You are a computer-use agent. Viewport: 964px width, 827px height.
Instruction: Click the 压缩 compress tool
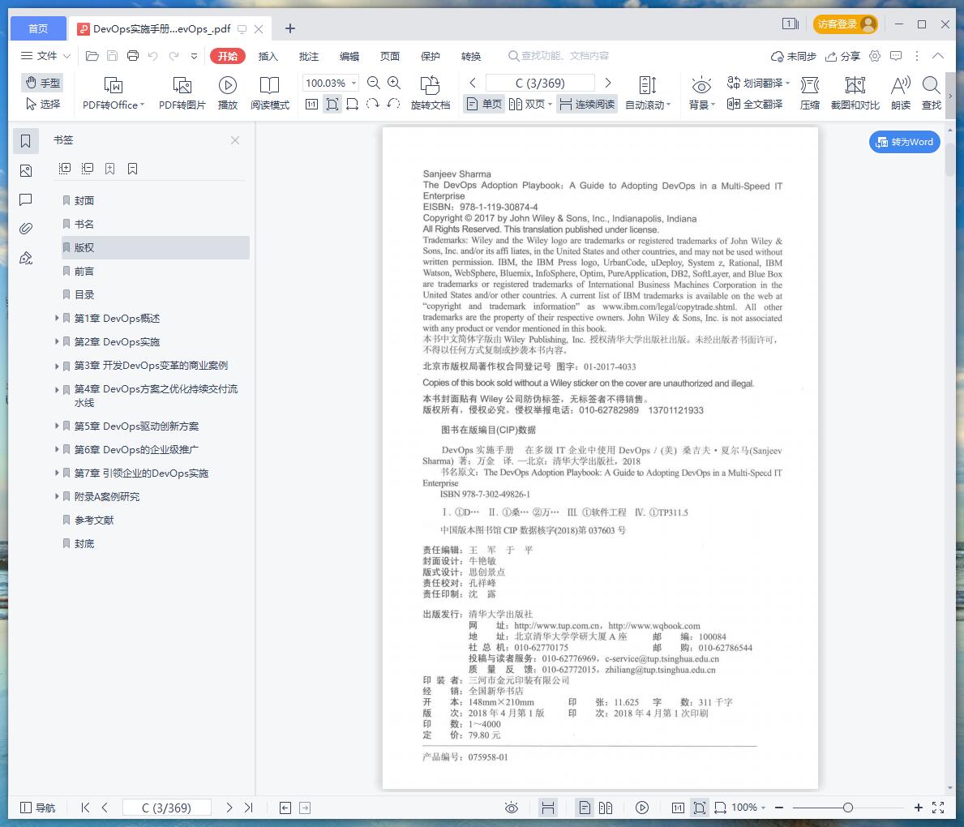click(810, 93)
